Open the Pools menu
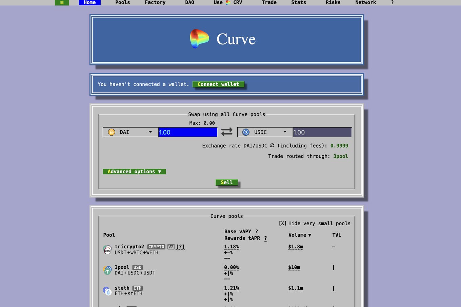The height and width of the screenshot is (307, 461). tap(122, 2)
